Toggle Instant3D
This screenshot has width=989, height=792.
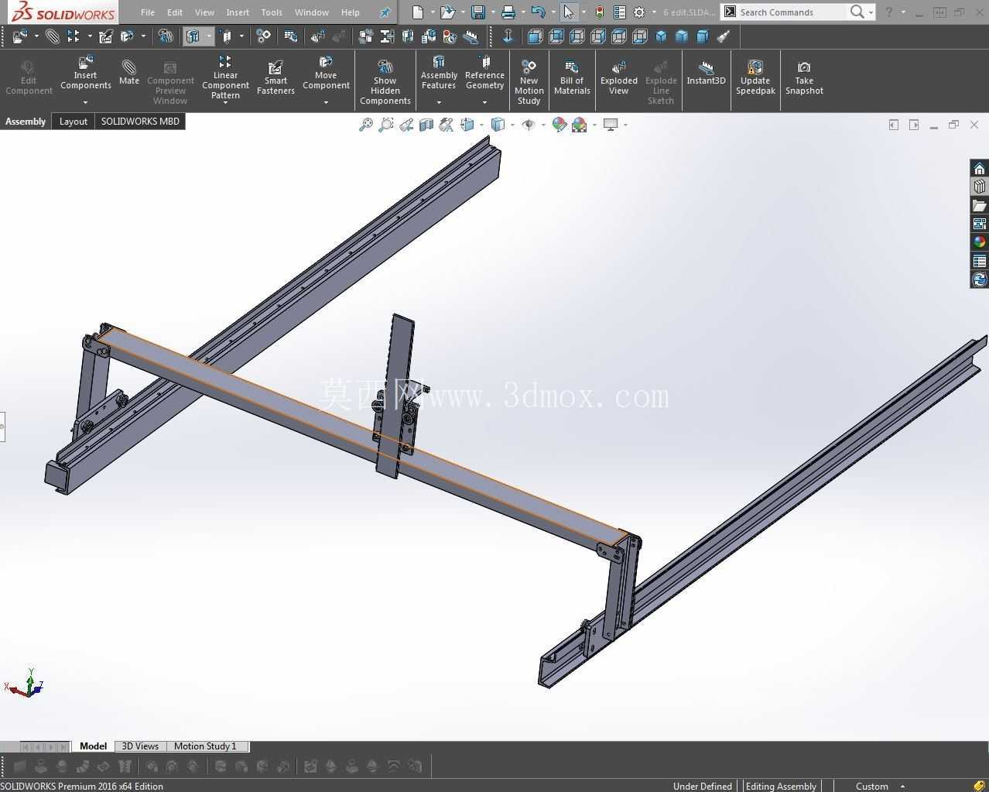click(706, 74)
